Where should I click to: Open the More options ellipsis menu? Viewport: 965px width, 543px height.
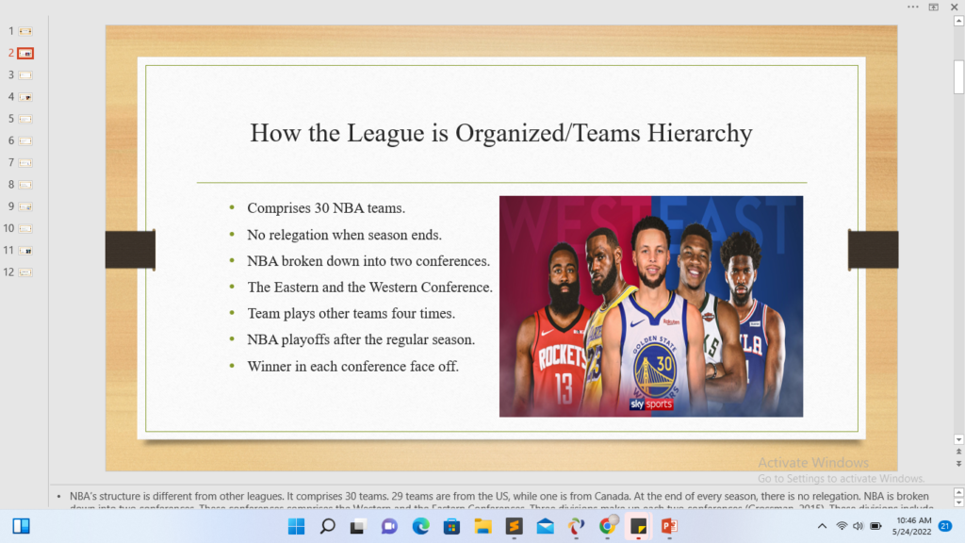(x=912, y=8)
